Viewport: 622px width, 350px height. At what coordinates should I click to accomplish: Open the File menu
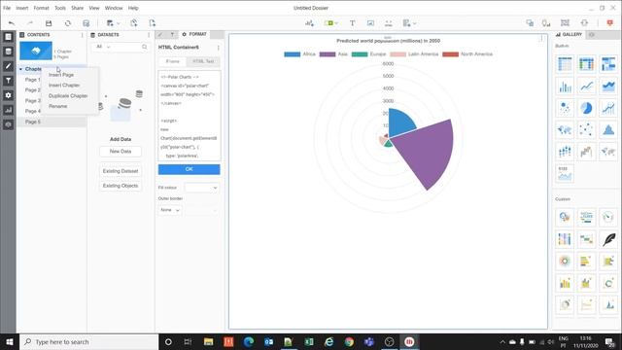tap(7, 8)
